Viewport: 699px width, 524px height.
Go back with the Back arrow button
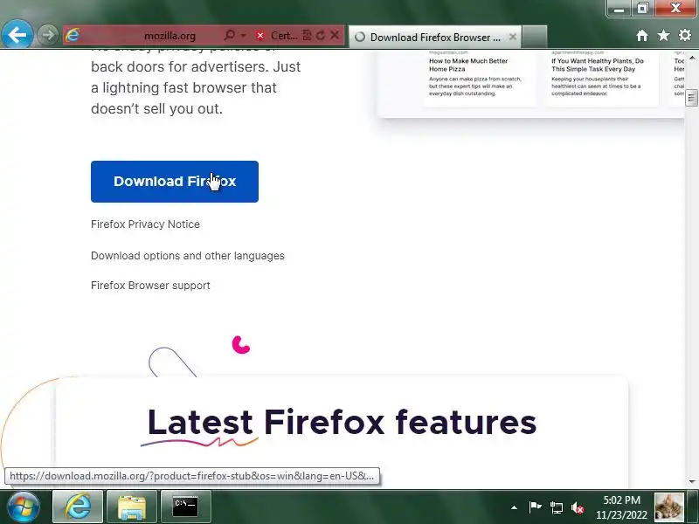click(17, 35)
